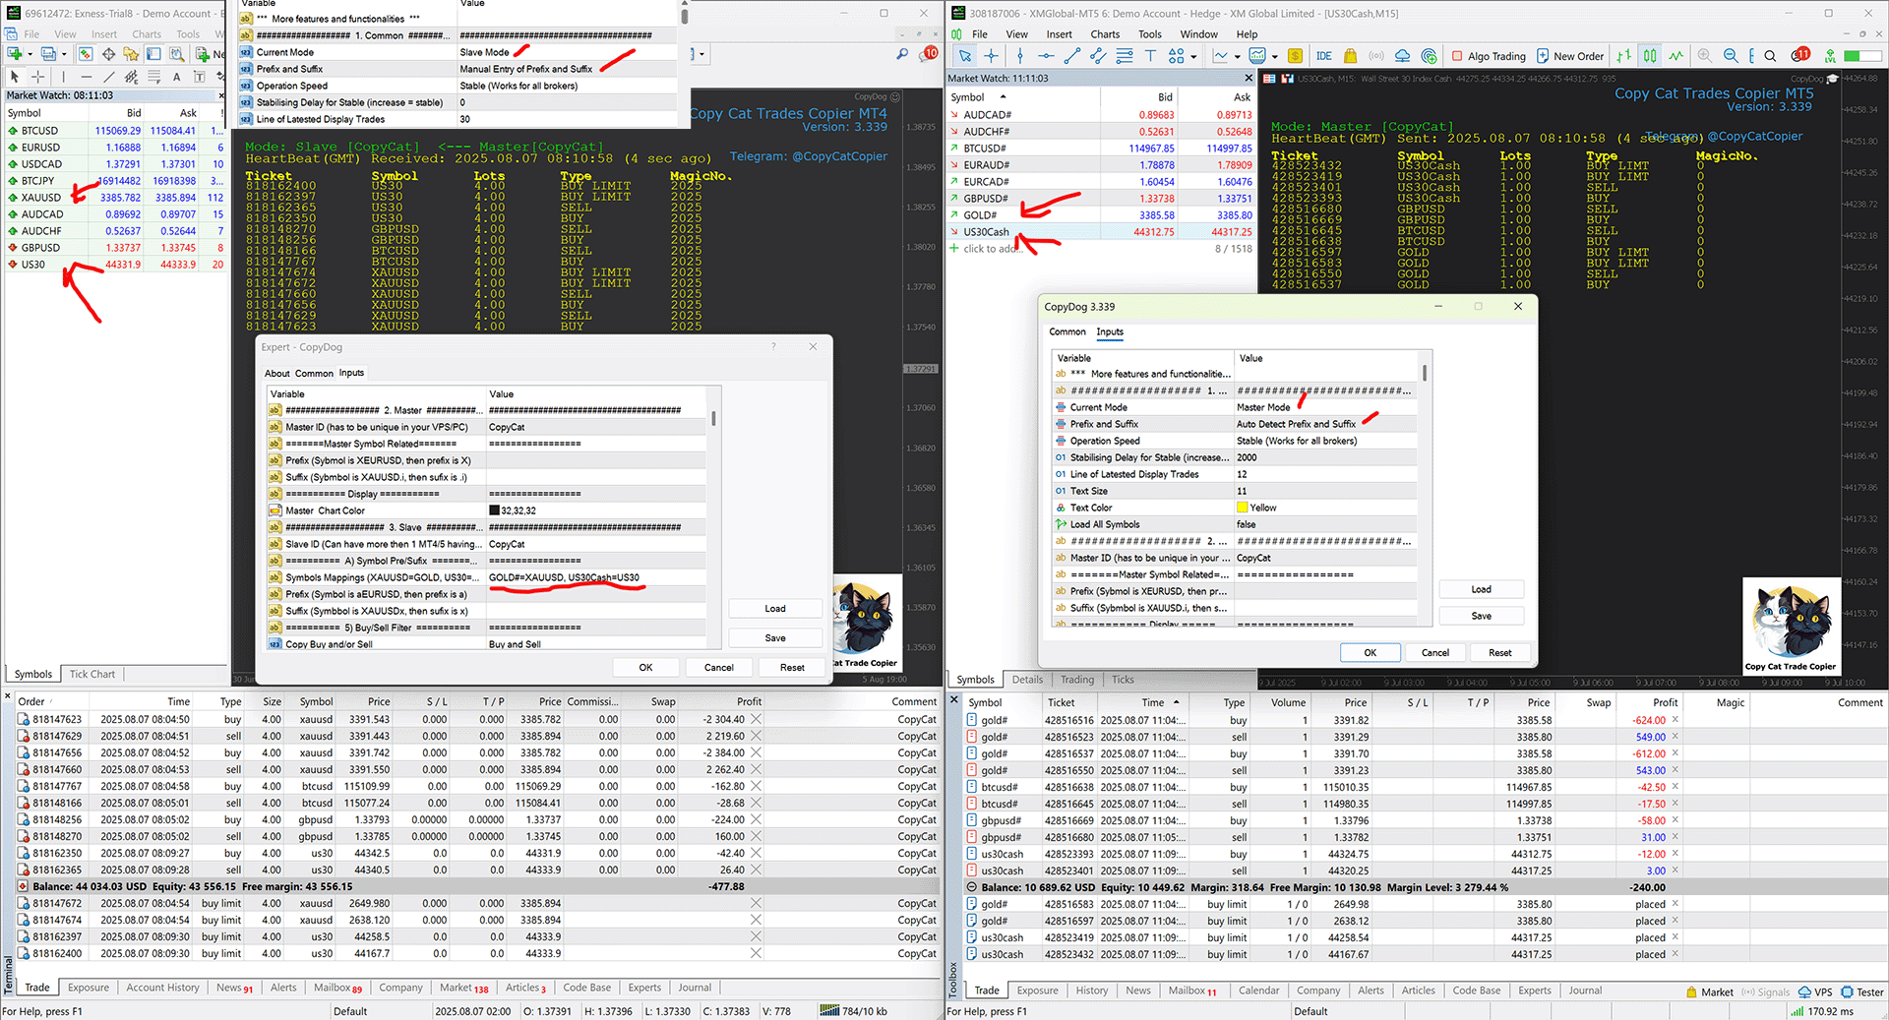The height and width of the screenshot is (1020, 1889).
Task: Click the yellow Text Color swatch
Action: point(1242,508)
